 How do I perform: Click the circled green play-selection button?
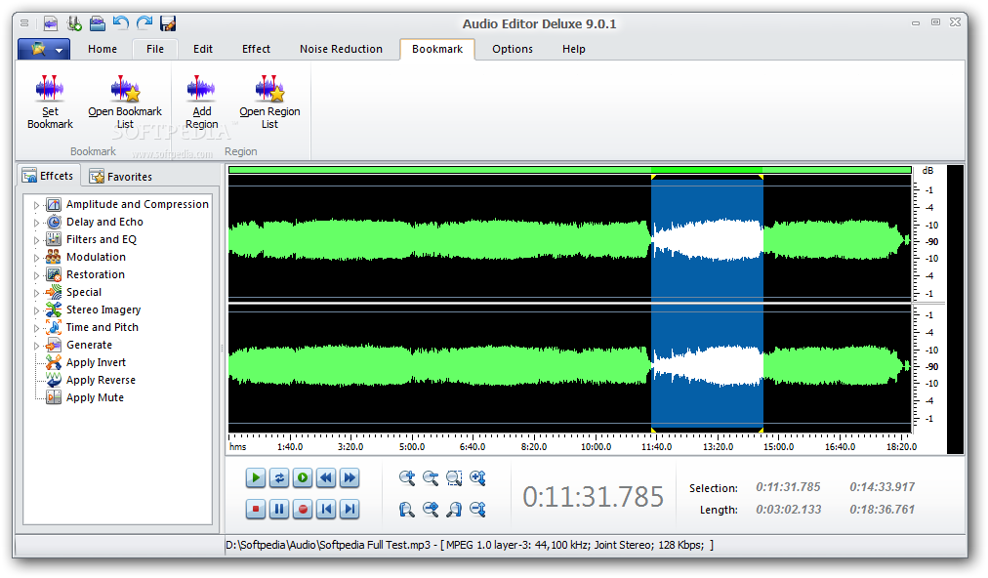point(303,477)
